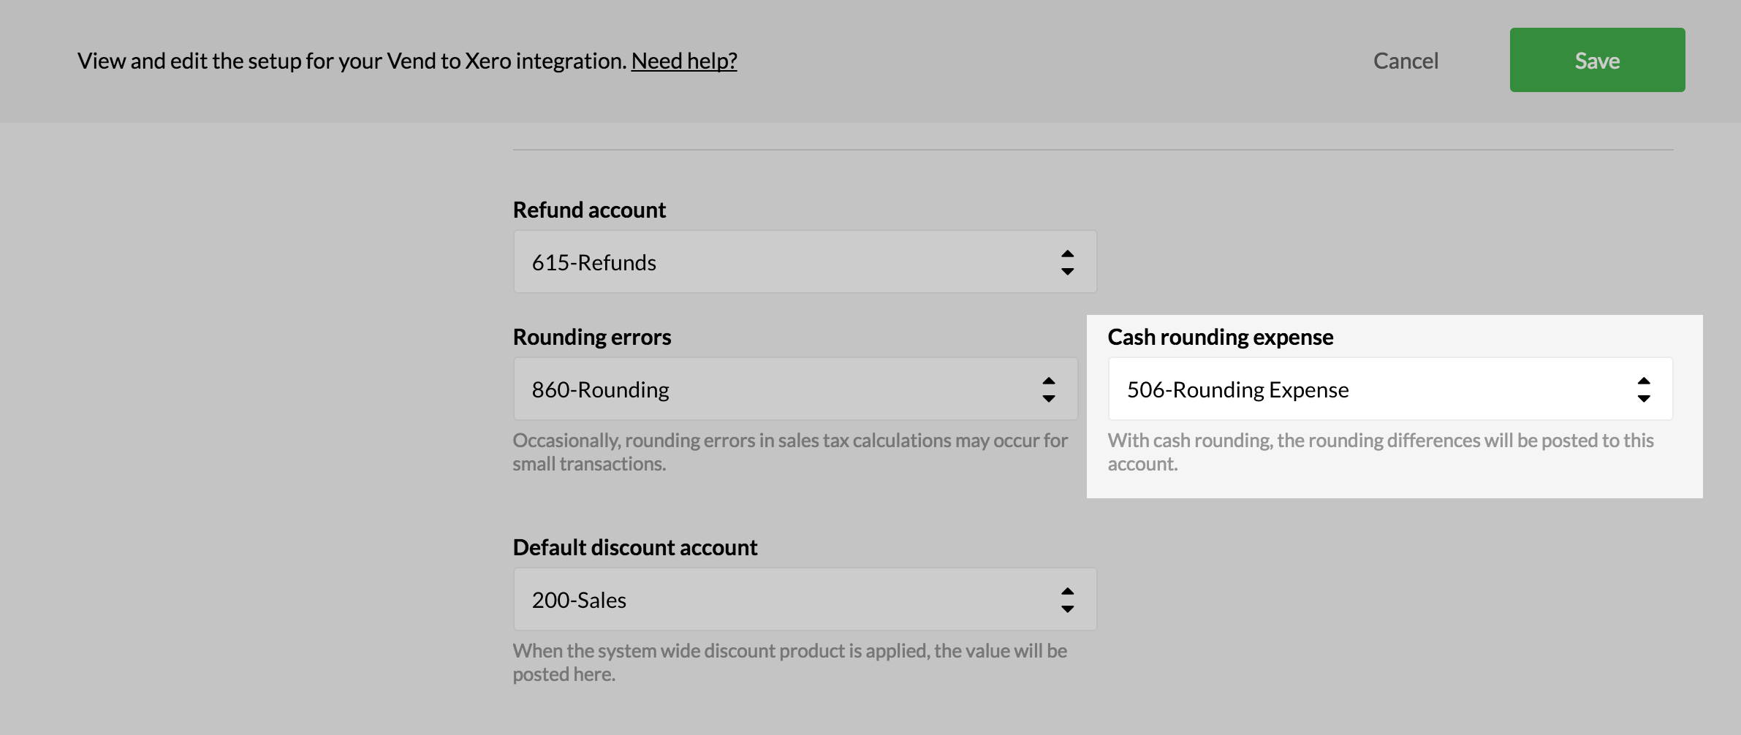Select the Cash rounding expense label
1741x735 pixels.
click(1220, 337)
